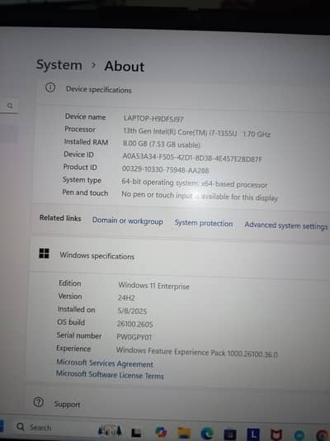Click device name LAPTOP-H9DFSJ97

tap(153, 119)
